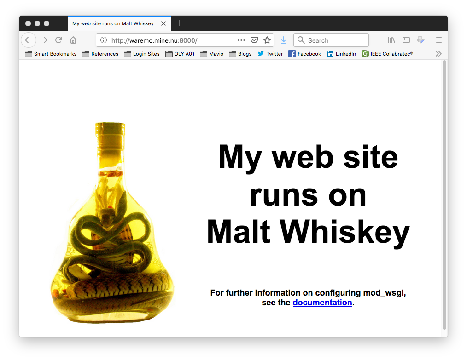This screenshot has height=360, width=467.
Task: Open the OLY A01 bookmark folder
Action: (x=180, y=54)
